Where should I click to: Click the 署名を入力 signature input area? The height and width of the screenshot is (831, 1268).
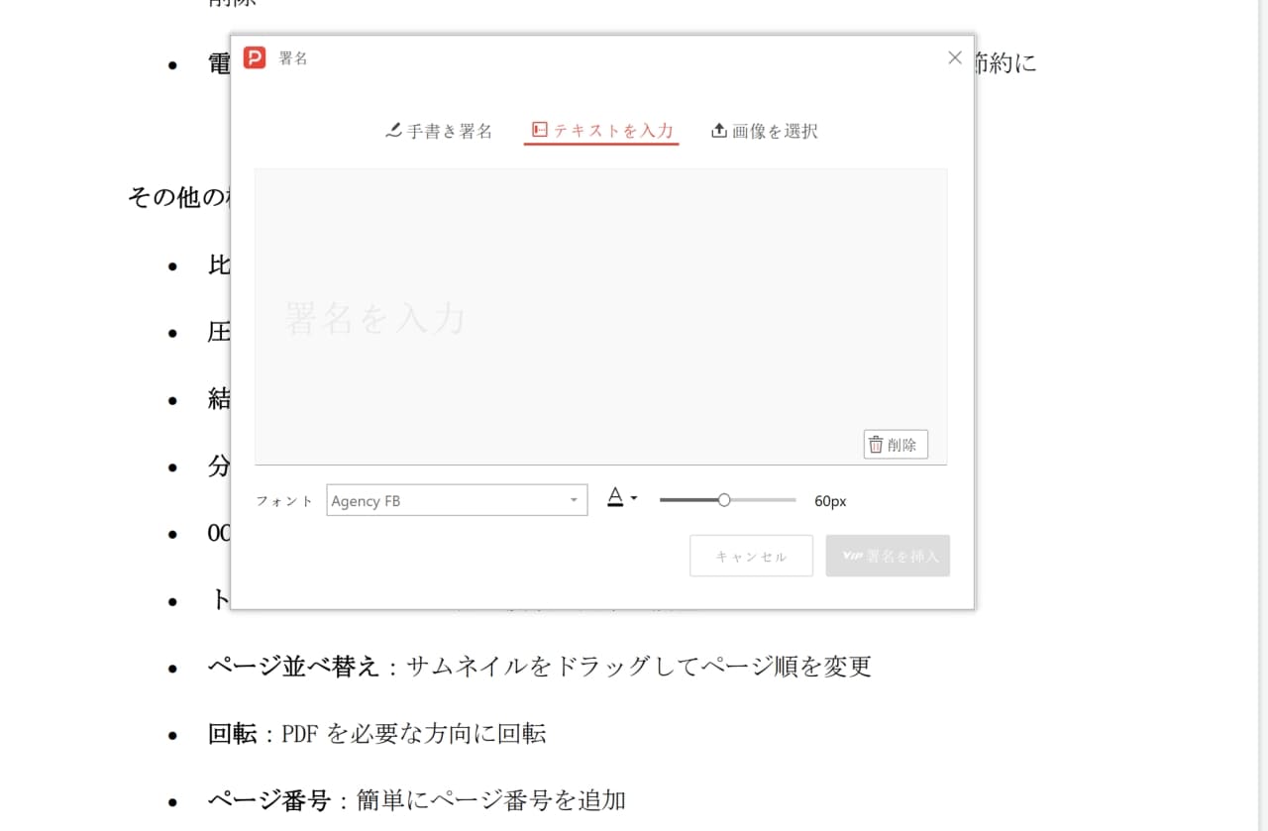(601, 317)
